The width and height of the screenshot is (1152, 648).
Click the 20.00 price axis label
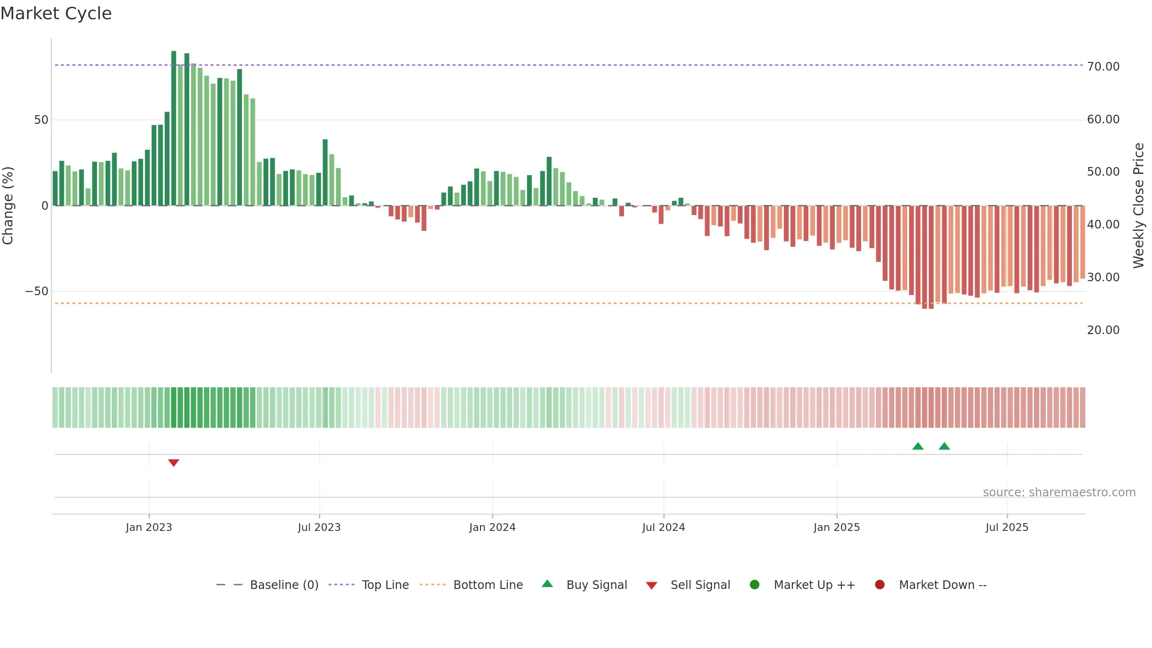point(1103,330)
